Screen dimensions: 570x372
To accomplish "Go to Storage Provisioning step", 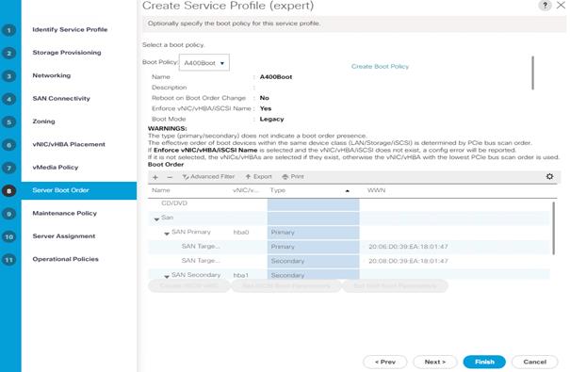I will click(x=67, y=53).
